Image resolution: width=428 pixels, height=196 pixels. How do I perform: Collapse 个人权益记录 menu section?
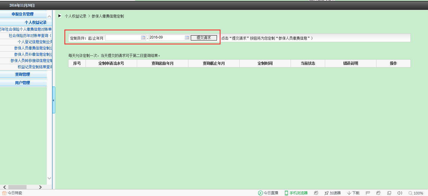point(35,22)
